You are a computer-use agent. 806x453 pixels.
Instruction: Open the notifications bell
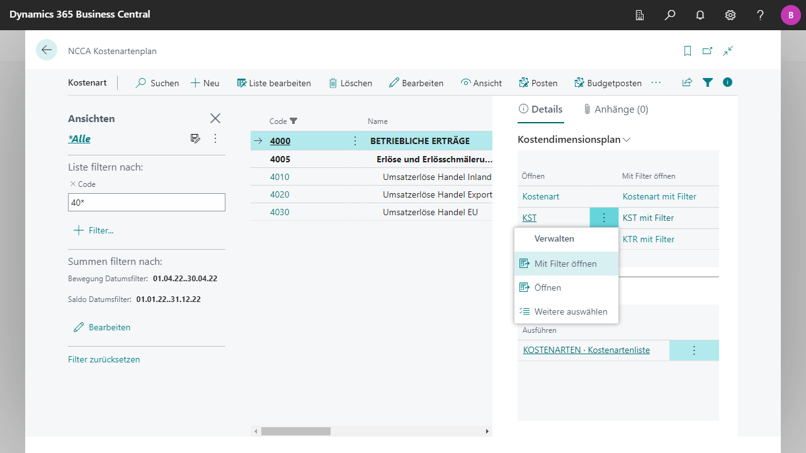(700, 15)
